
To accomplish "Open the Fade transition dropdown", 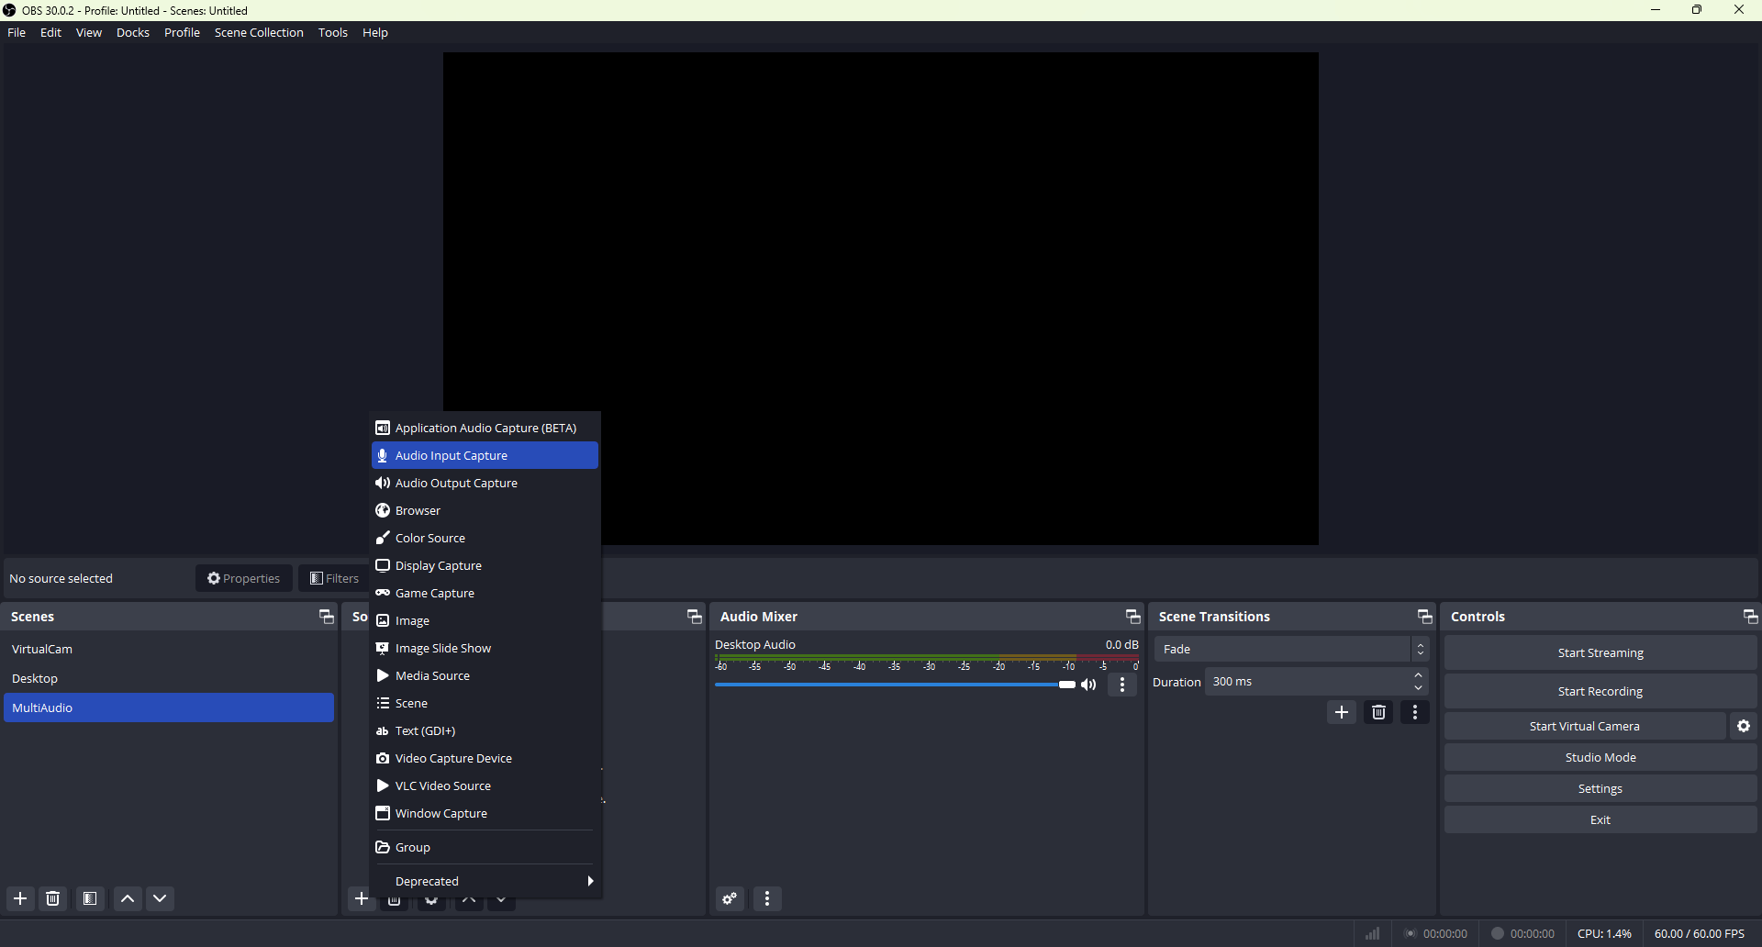I will tap(1291, 649).
